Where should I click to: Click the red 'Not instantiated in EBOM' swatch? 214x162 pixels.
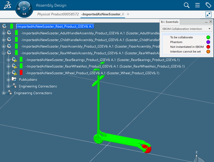pyautogui.click(x=208, y=47)
